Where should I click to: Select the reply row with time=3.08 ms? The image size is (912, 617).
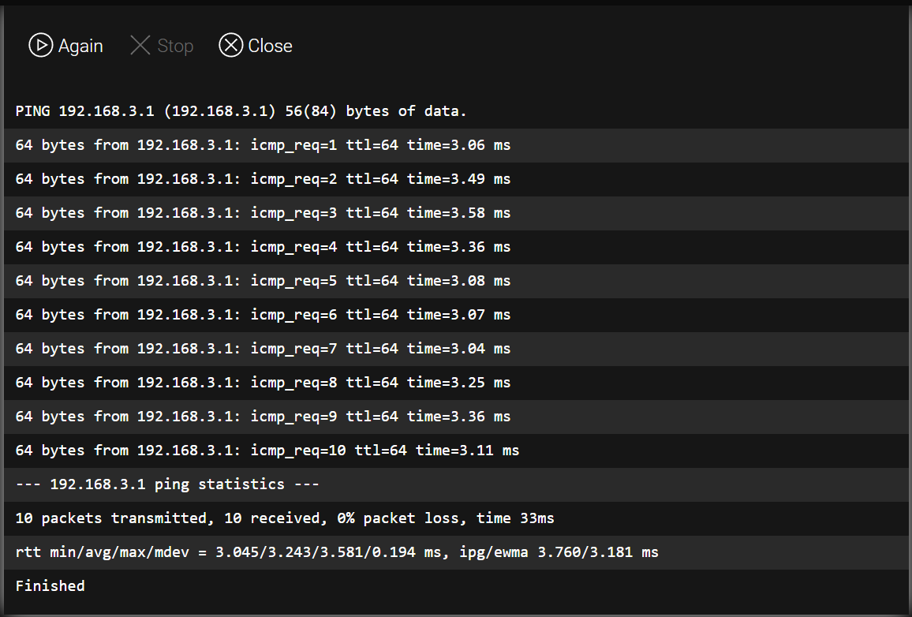[x=457, y=281]
